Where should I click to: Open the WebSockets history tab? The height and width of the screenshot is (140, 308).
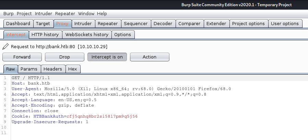87,35
